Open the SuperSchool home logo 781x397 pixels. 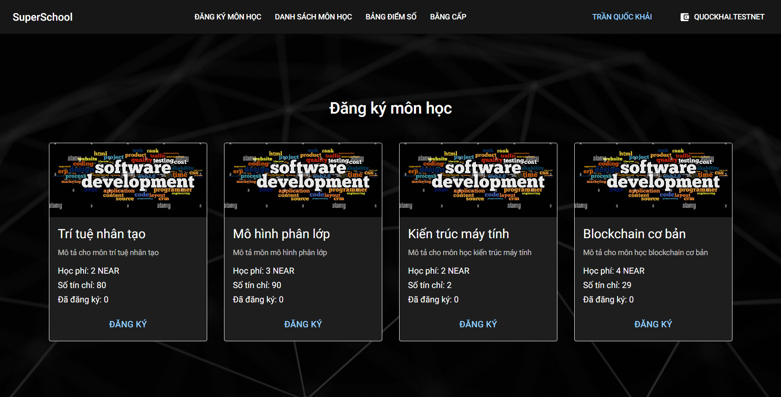(x=43, y=17)
